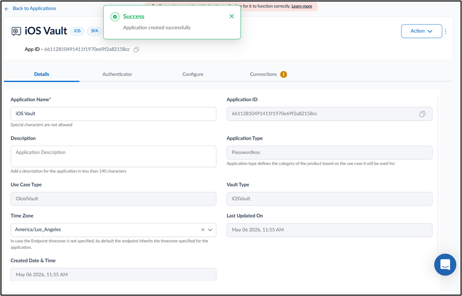Switch to the Details tab
The height and width of the screenshot is (296, 462).
(42, 74)
